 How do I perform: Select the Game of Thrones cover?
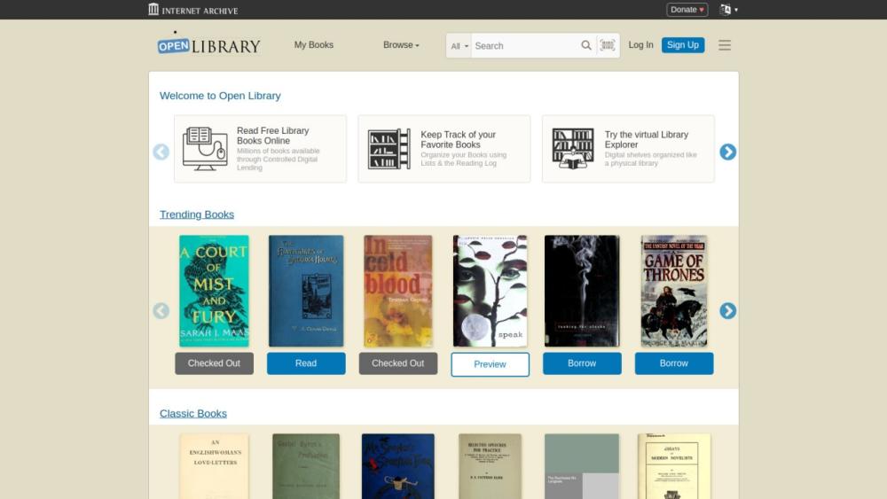point(674,291)
